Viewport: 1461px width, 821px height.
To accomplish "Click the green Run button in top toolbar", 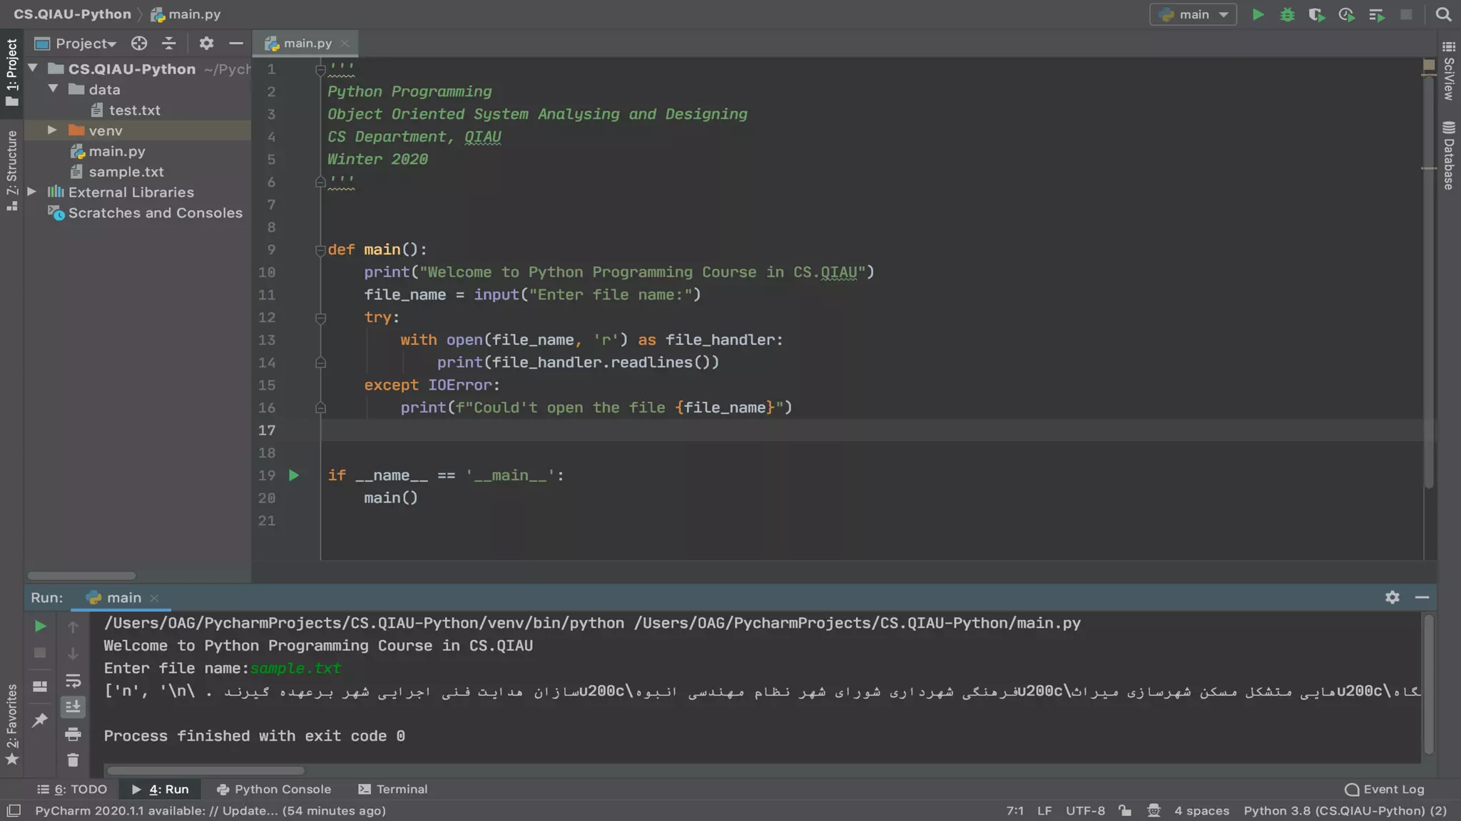I will [x=1258, y=14].
